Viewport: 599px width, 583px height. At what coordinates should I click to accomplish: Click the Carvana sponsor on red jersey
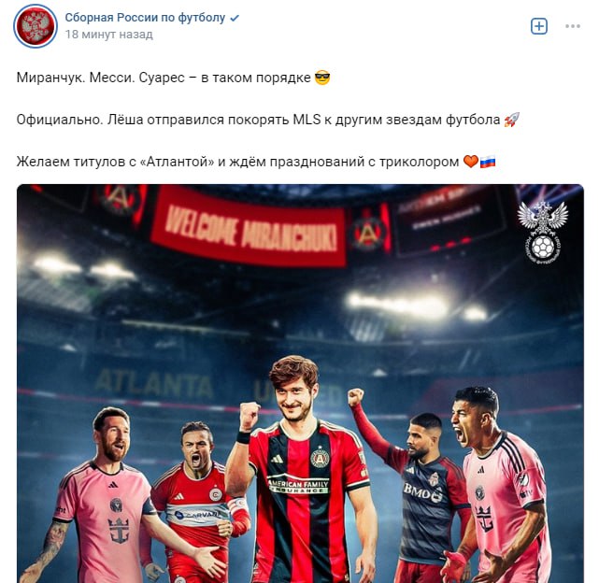(199, 515)
